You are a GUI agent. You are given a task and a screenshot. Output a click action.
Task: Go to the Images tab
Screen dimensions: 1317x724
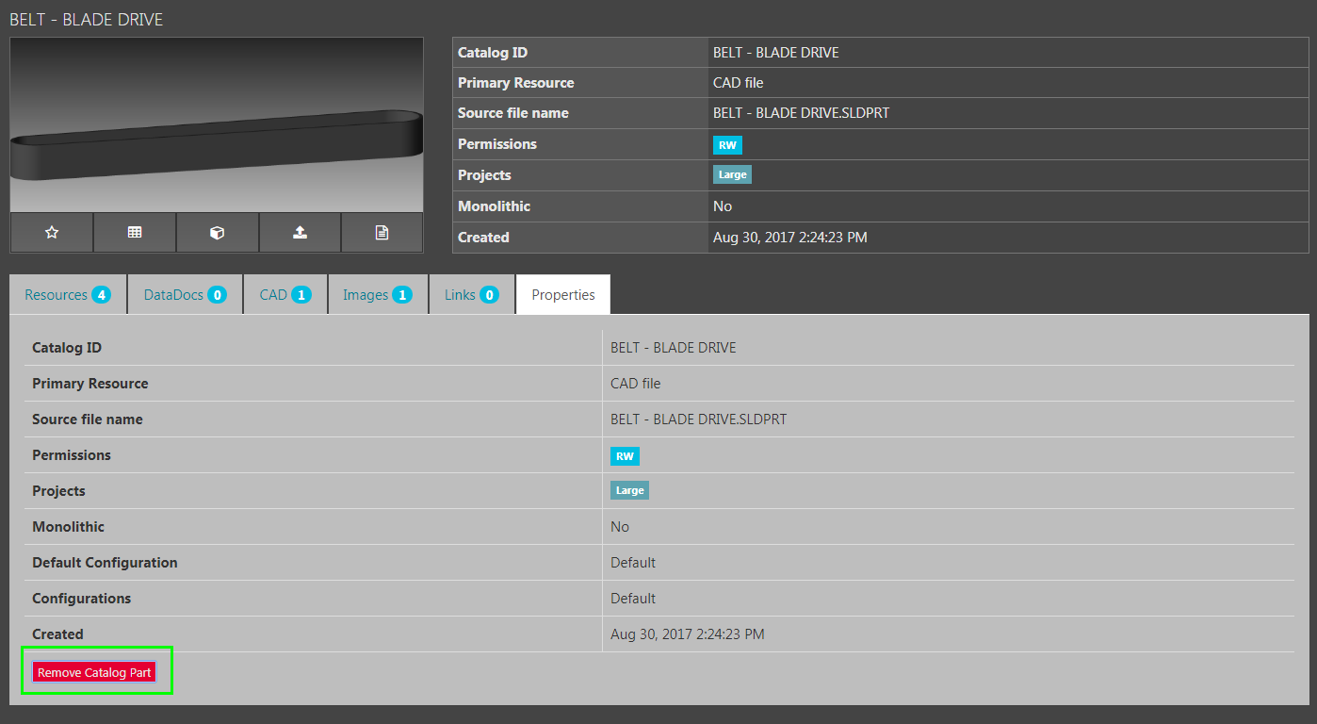point(377,295)
